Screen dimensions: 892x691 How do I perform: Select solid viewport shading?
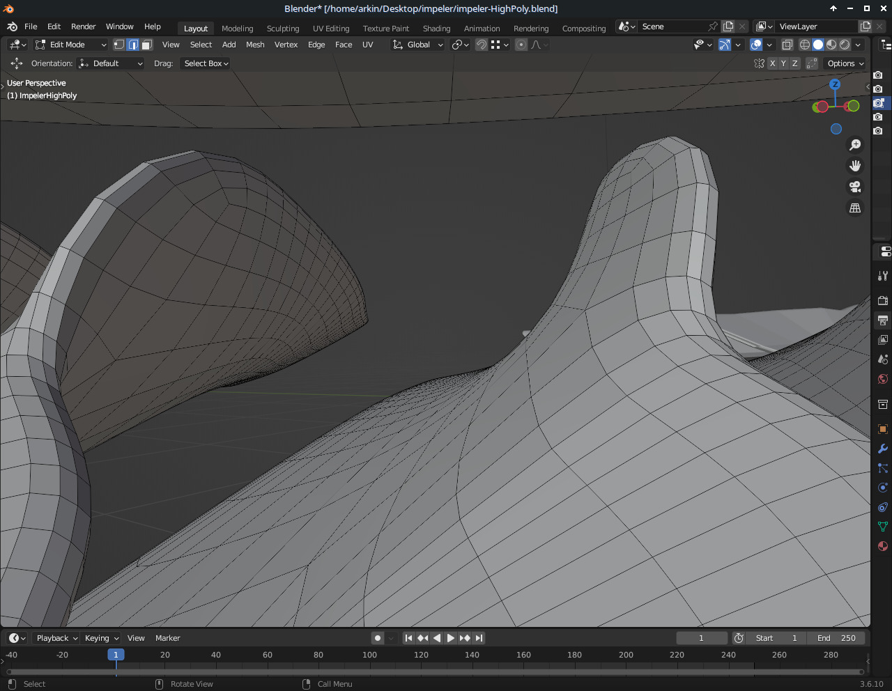(x=818, y=45)
